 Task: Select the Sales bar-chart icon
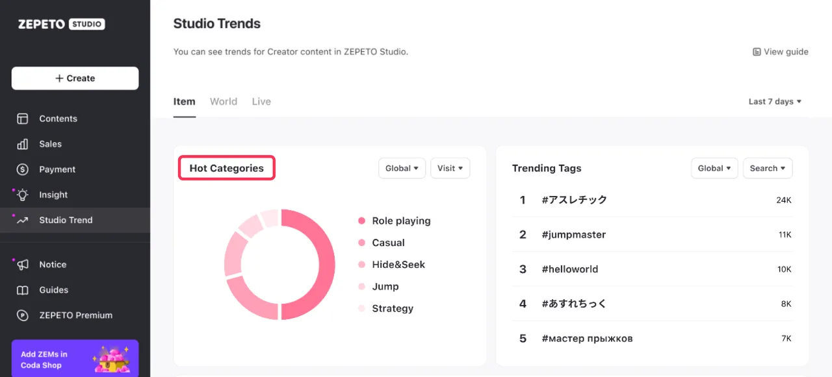[23, 144]
